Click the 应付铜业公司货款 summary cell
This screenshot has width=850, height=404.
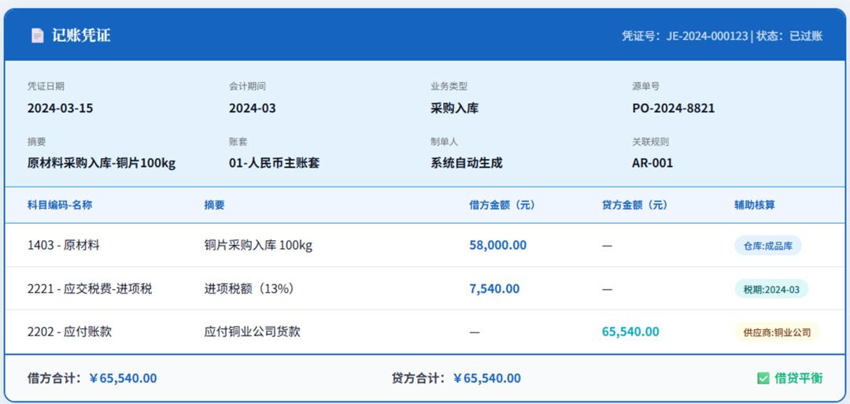point(252,332)
